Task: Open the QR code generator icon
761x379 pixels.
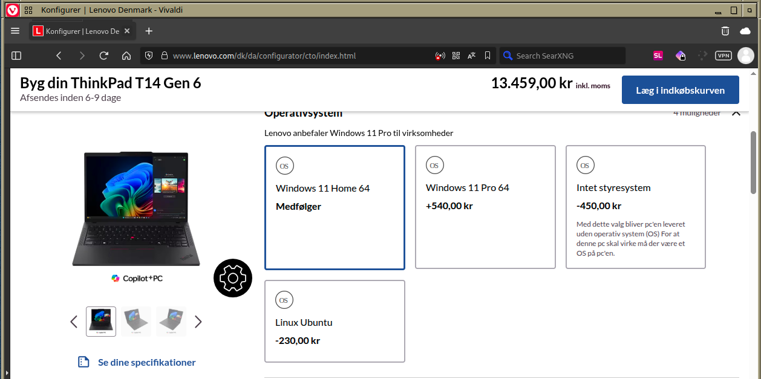Action: point(456,56)
